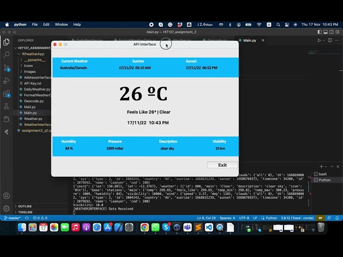
Task: Open DailyWeather.py in explorer
Action: tap(37, 89)
